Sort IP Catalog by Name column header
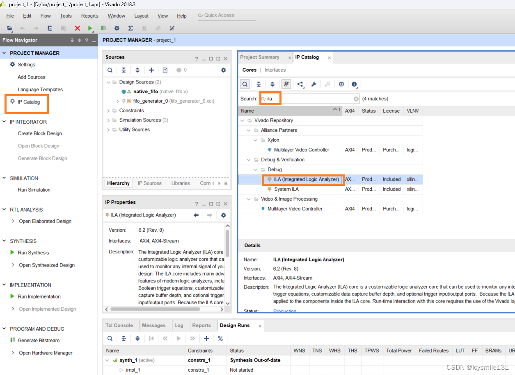Image resolution: width=515 pixels, height=375 pixels. (290, 111)
